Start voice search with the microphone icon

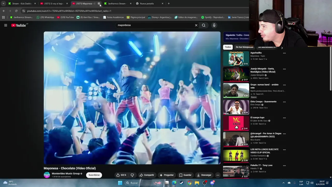214,25
